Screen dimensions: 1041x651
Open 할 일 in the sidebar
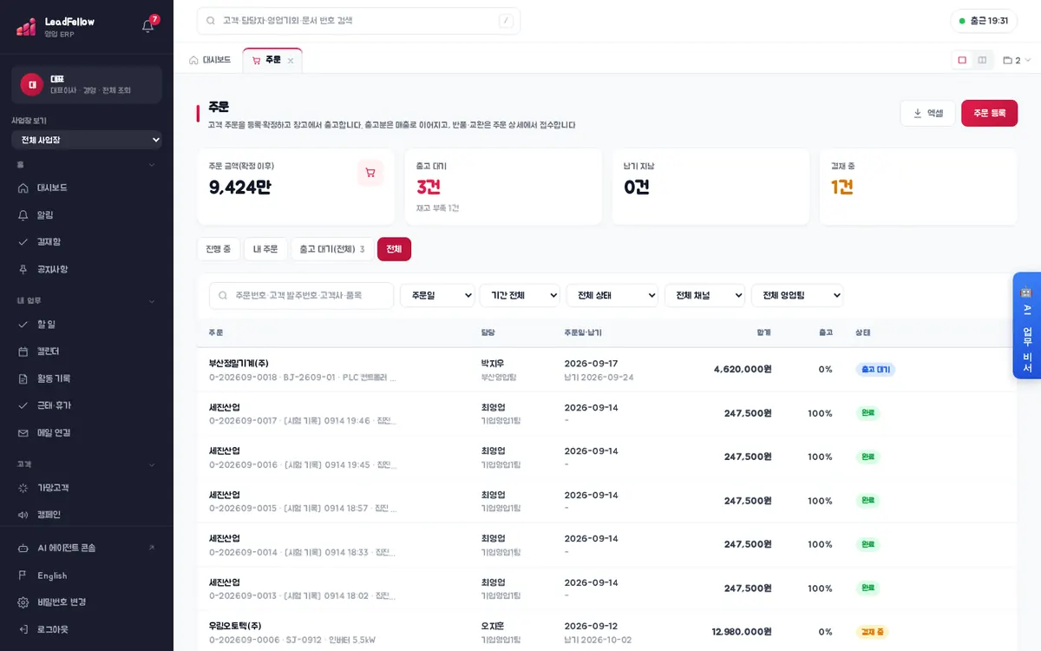(87, 324)
